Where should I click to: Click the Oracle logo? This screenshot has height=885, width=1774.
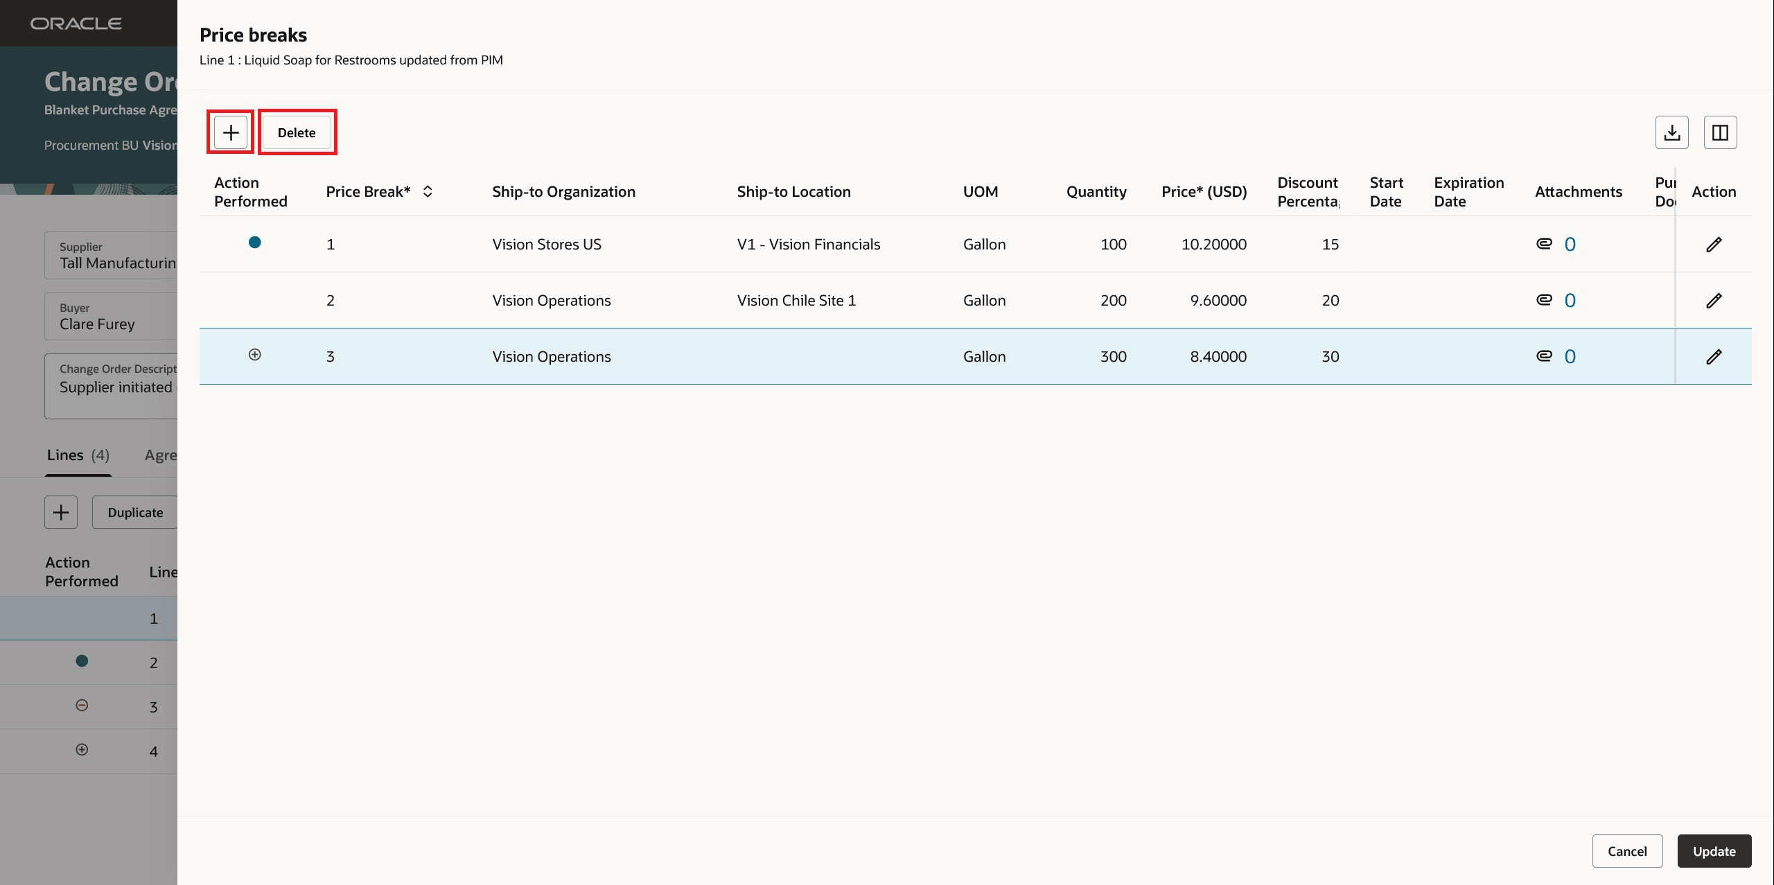coord(76,22)
